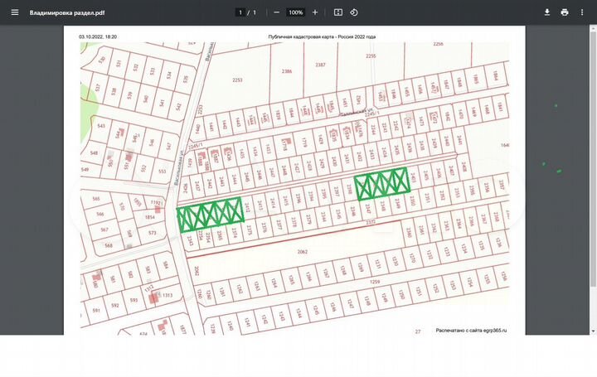597x377 pixels.
Task: Click the page number input field
Action: click(x=240, y=12)
